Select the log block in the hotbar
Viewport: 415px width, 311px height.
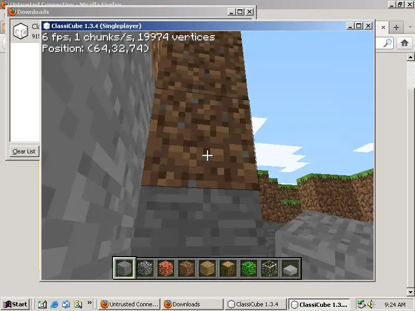coord(228,268)
